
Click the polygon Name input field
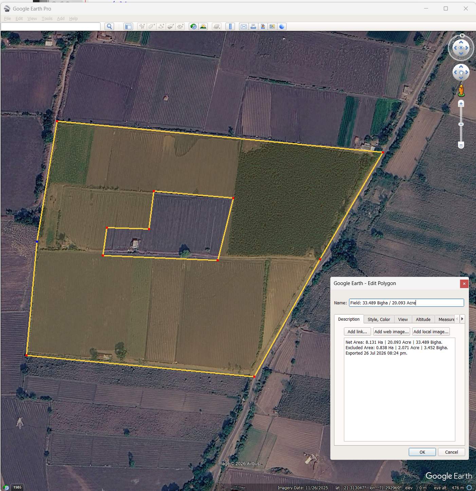click(x=406, y=303)
